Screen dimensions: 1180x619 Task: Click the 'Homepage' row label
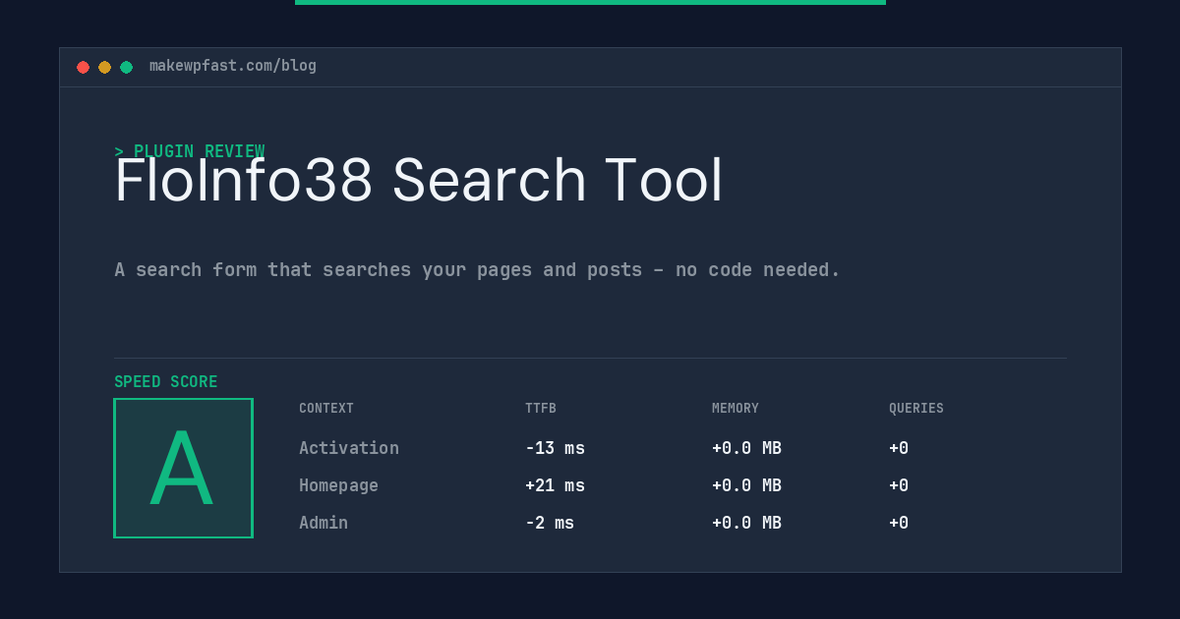(x=338, y=485)
